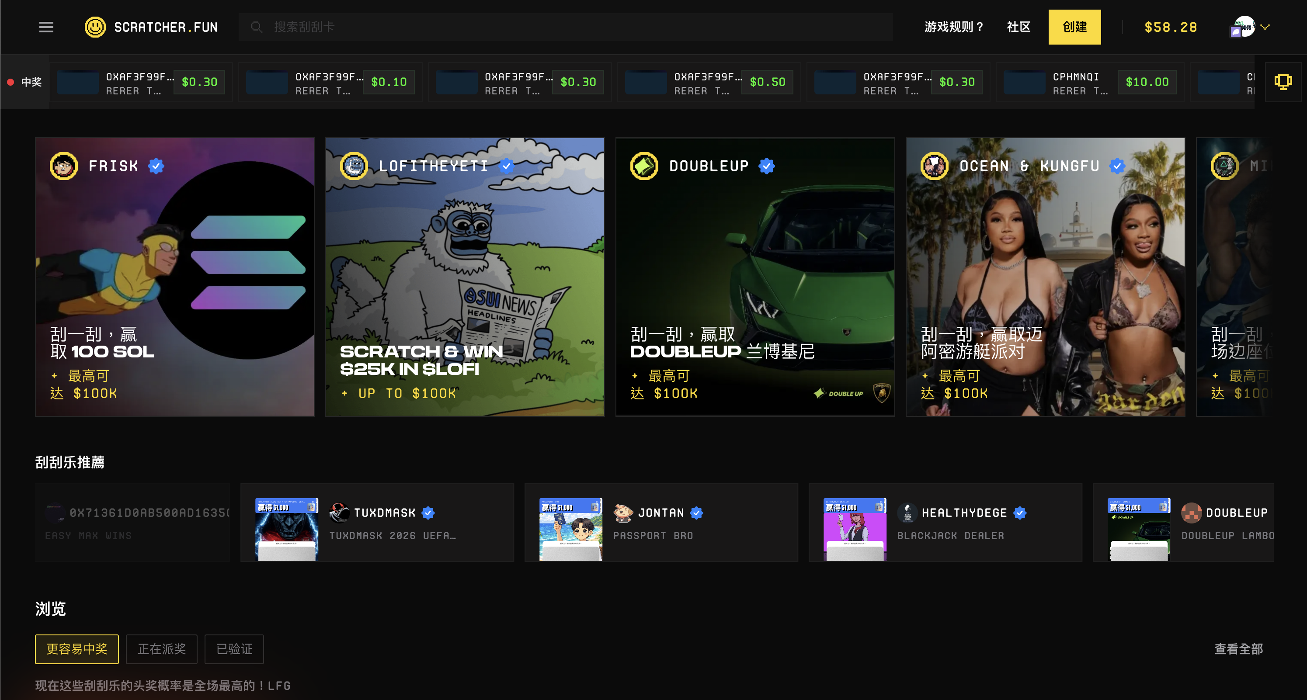Switch to the 已验证 tab

coord(234,649)
